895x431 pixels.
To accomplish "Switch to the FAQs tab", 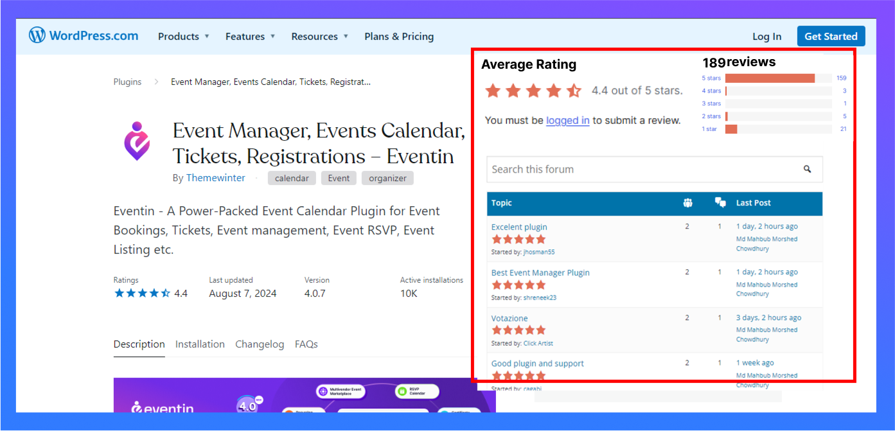I will pyautogui.click(x=306, y=344).
